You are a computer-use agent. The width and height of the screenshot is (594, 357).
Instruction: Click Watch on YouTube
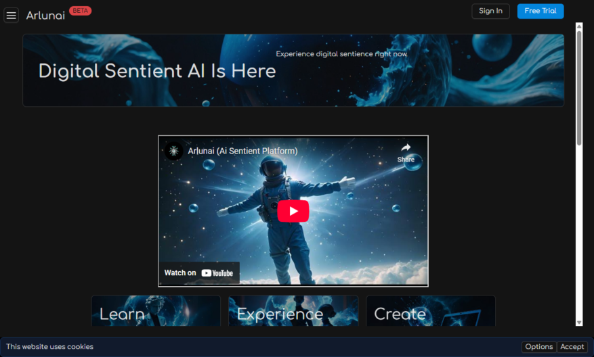(x=199, y=272)
